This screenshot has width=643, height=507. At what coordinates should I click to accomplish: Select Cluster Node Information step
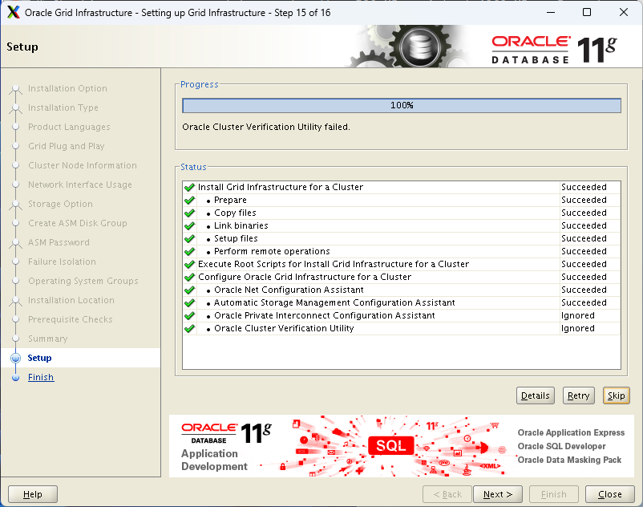(83, 165)
